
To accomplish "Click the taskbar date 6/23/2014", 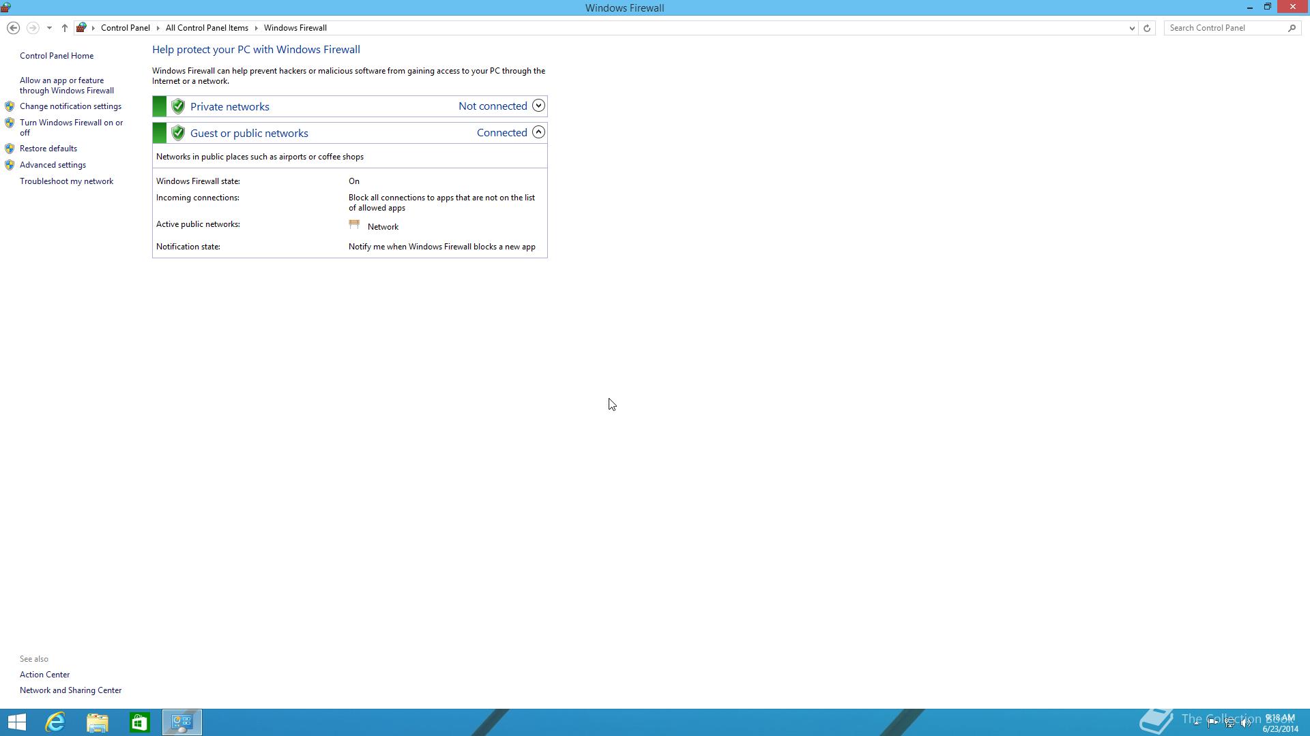I will tap(1280, 729).
